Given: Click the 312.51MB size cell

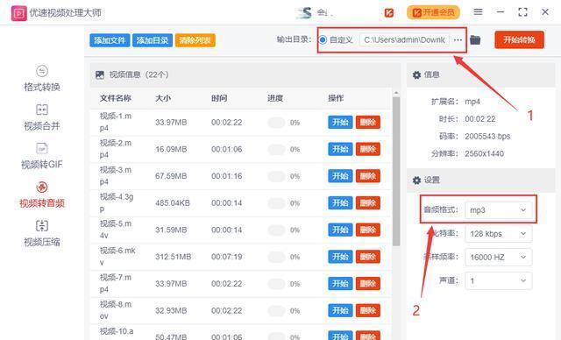Looking at the screenshot, I should pos(174,257).
